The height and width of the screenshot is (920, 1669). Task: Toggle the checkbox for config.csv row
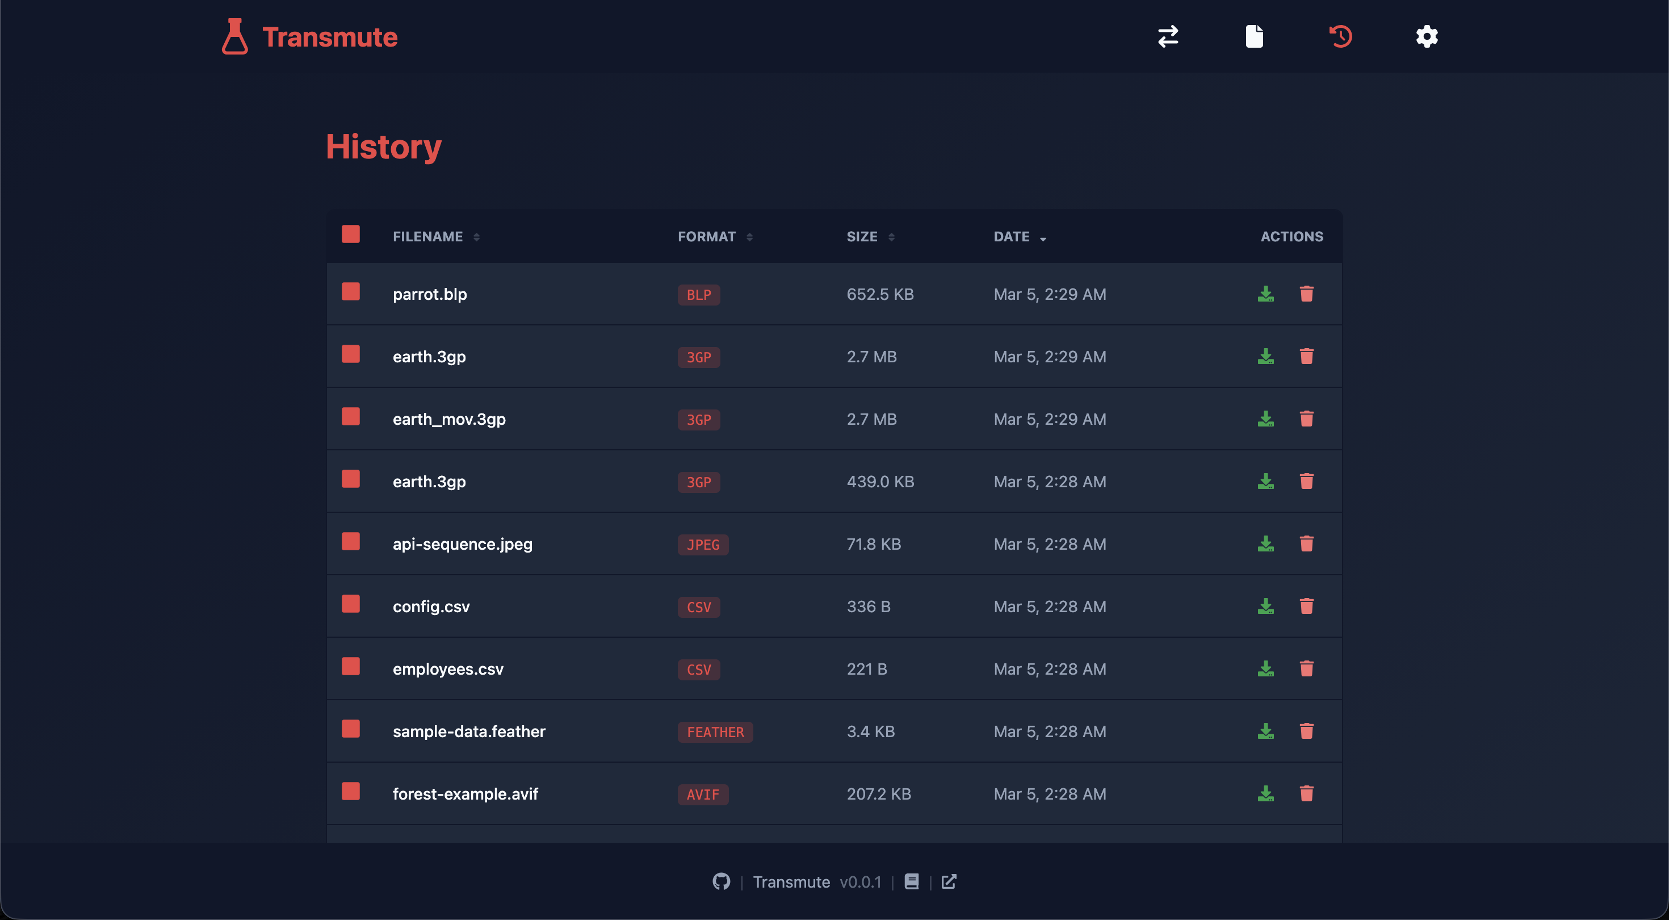coord(350,604)
